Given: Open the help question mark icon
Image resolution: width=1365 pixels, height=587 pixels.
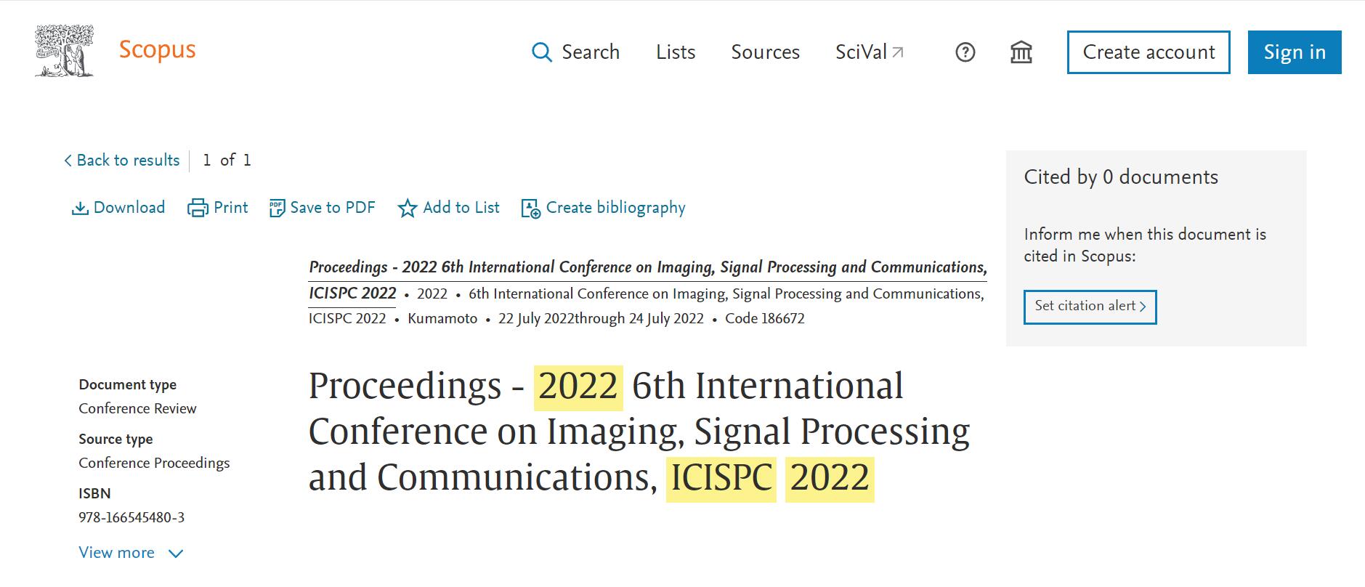Looking at the screenshot, I should [x=965, y=52].
